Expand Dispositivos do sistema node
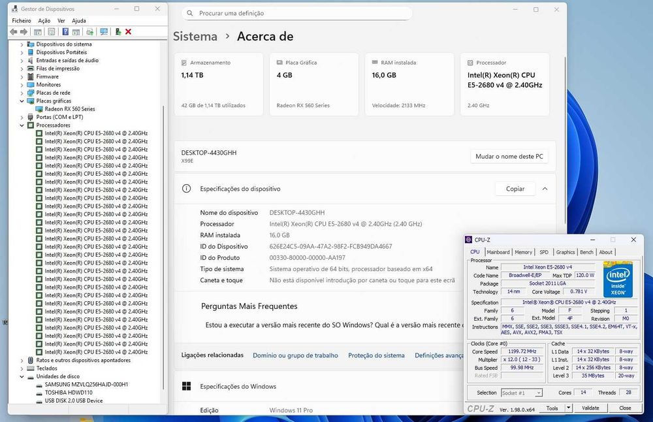The width and height of the screenshot is (653, 422). pyautogui.click(x=22, y=44)
